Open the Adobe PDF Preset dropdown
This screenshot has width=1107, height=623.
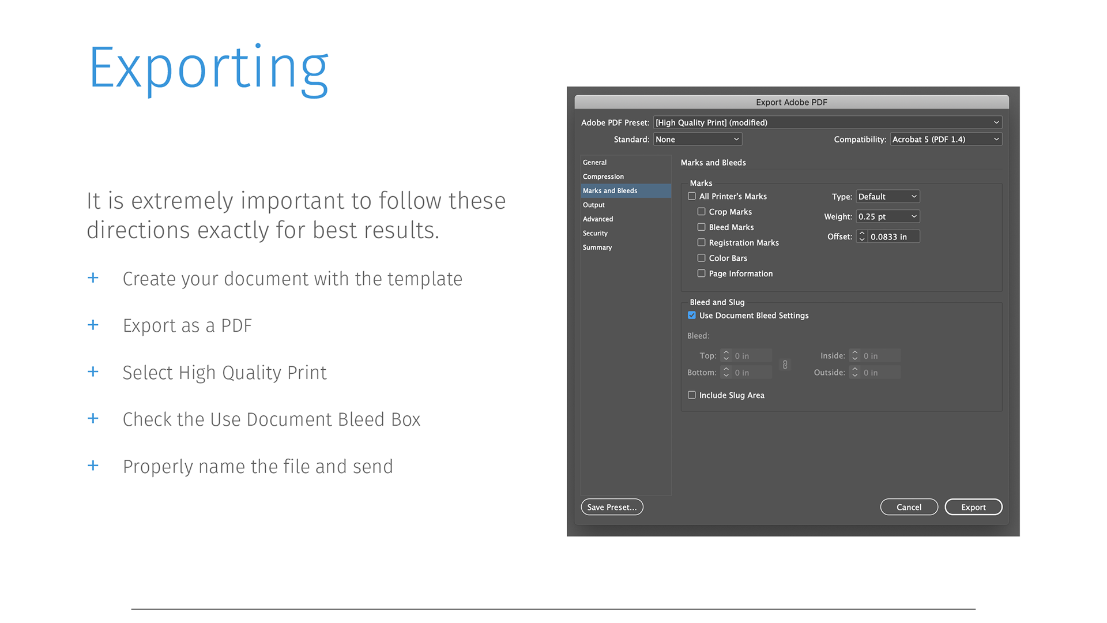pos(827,122)
